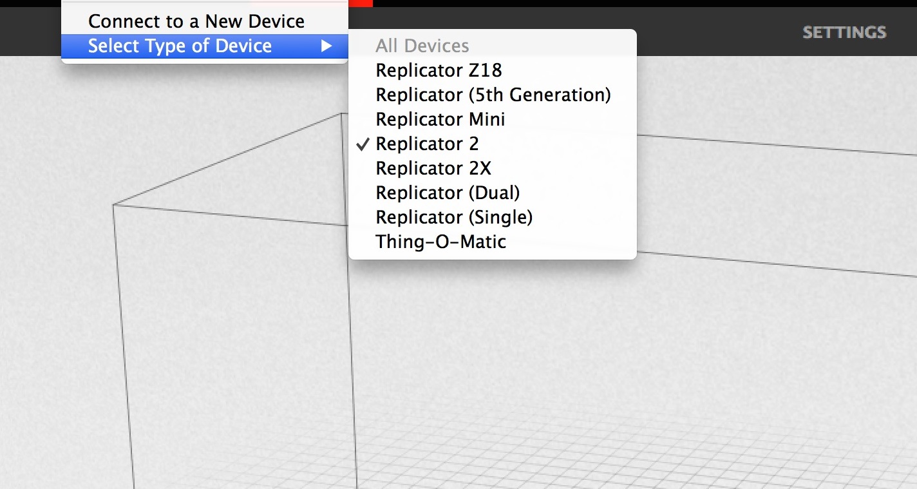Click the greyed-out All Devices header
The image size is (917, 489).
click(x=422, y=46)
